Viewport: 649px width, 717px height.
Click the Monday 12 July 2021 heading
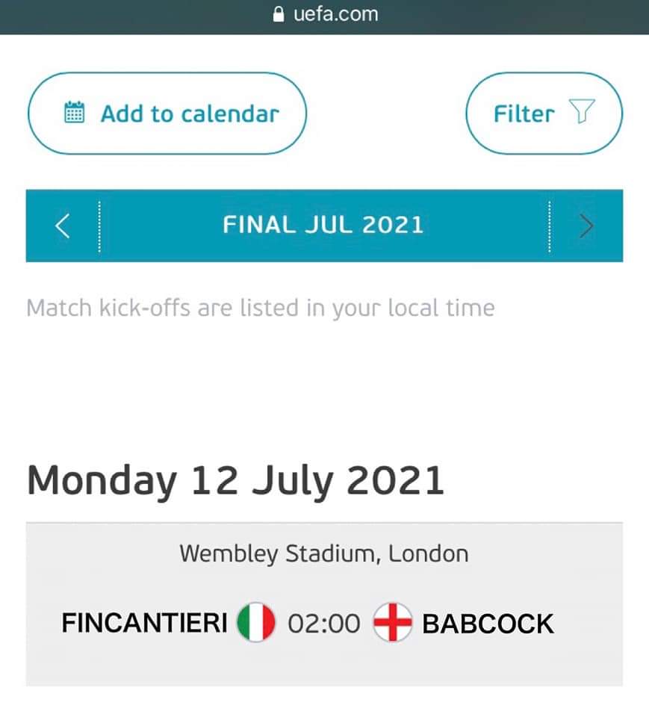(x=235, y=480)
